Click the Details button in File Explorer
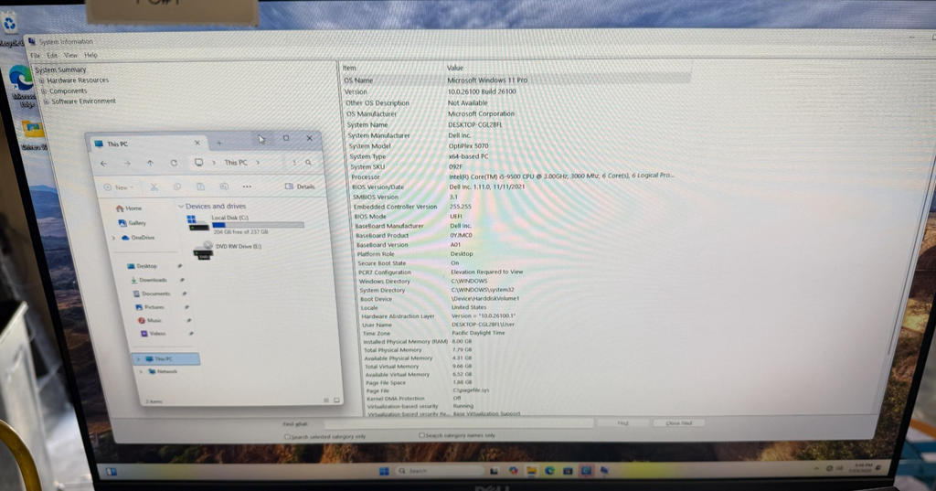The width and height of the screenshot is (936, 491). [x=301, y=187]
